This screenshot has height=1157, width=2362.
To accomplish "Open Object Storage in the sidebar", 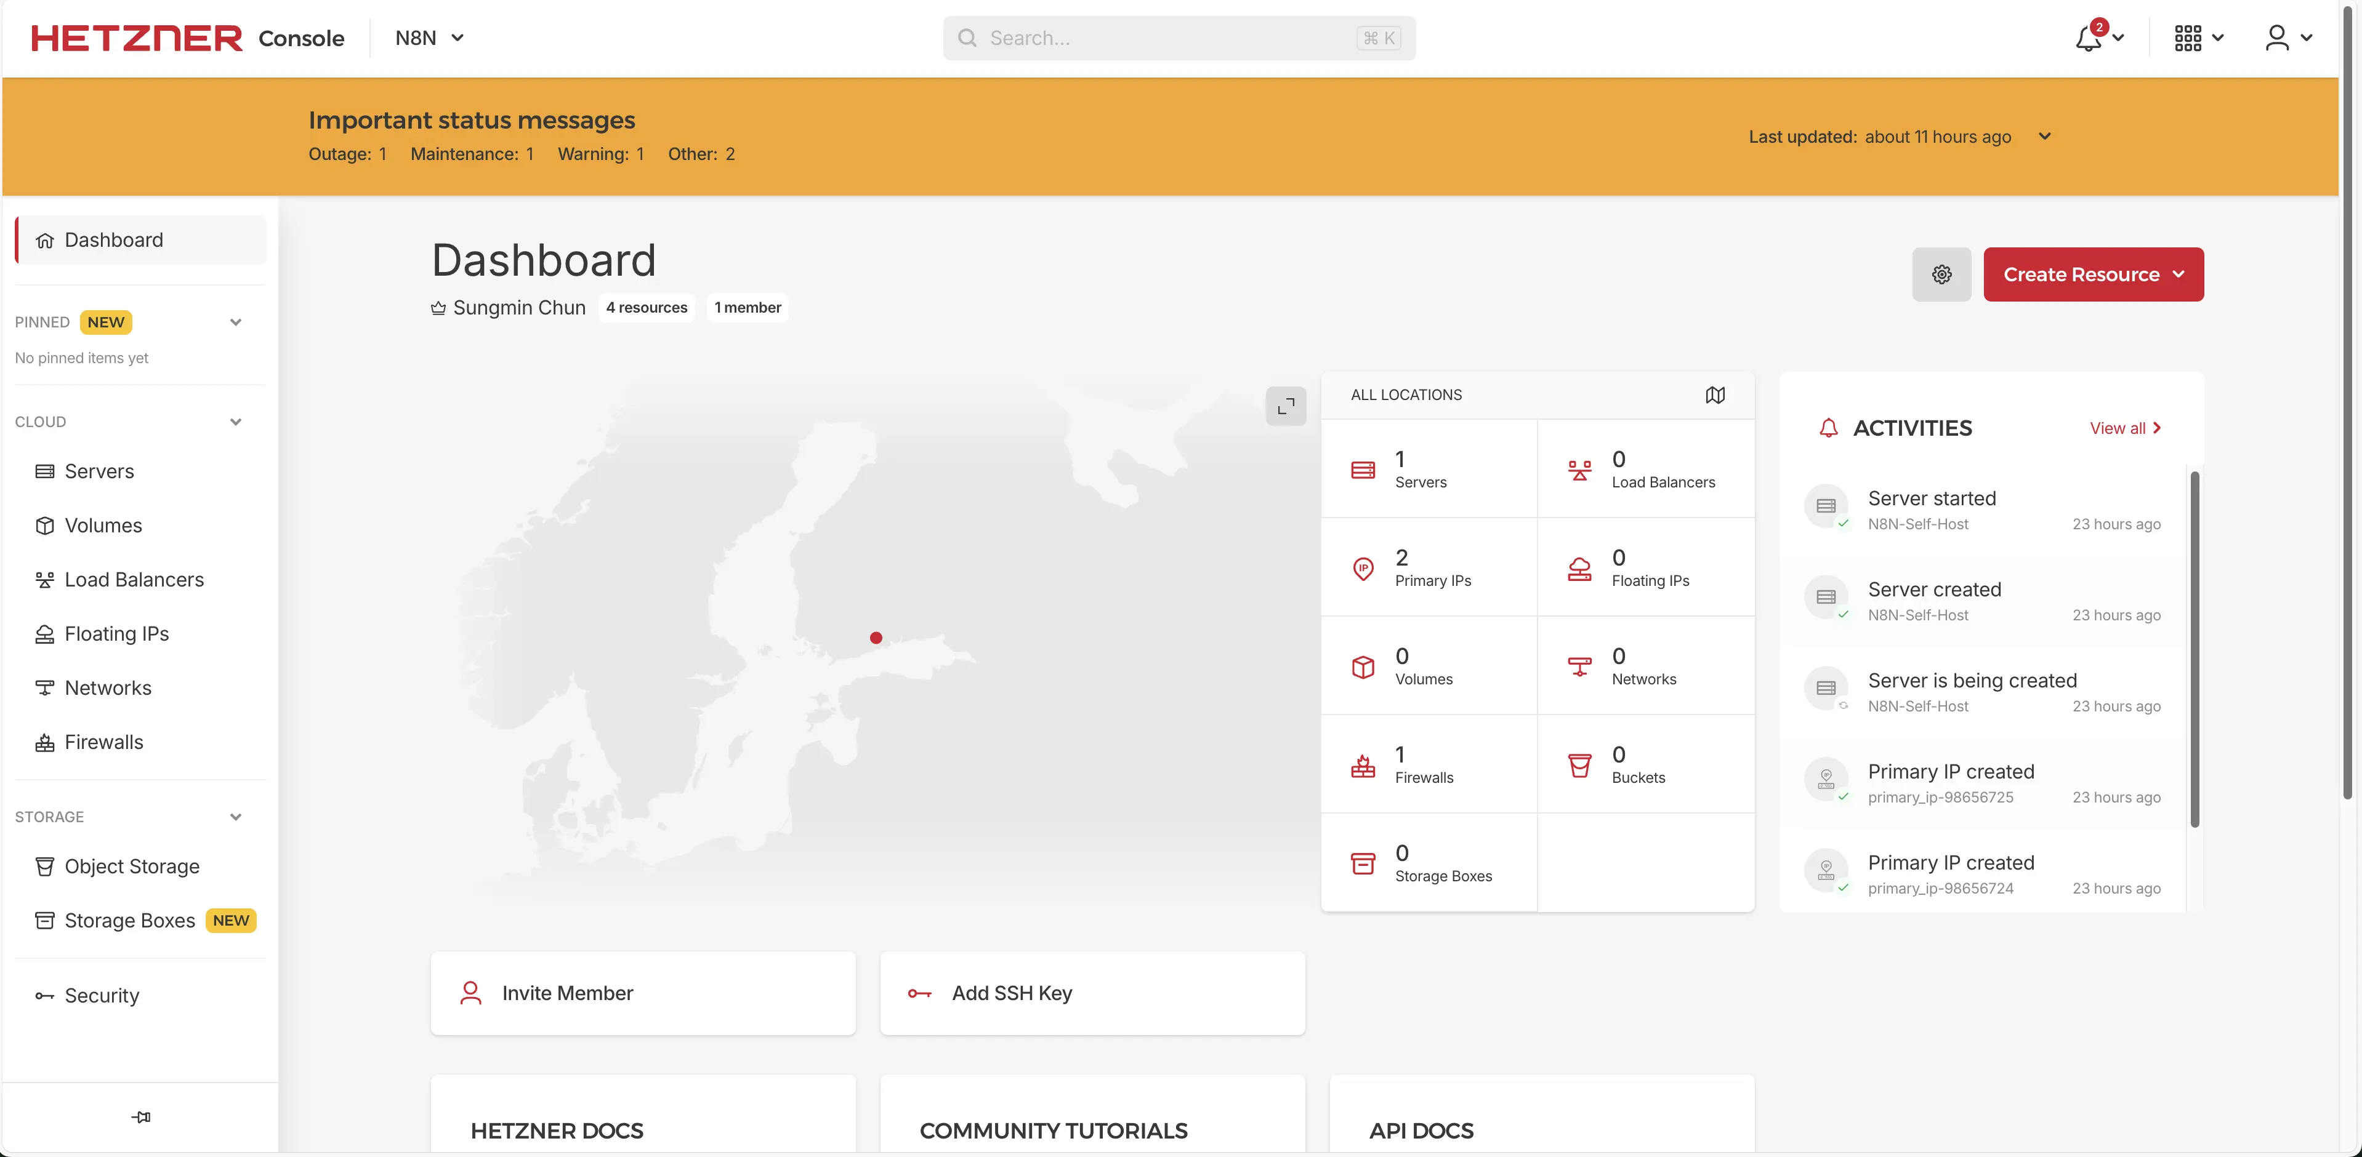I will [131, 867].
